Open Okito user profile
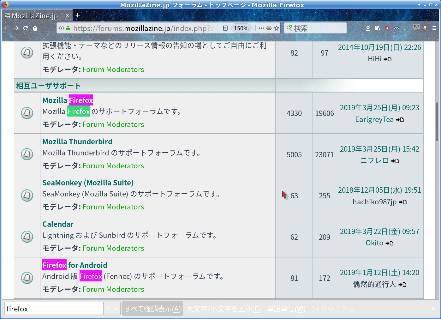The image size is (441, 319). [374, 243]
